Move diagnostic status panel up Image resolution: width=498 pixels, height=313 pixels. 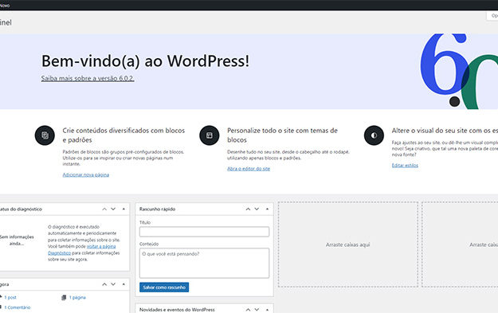point(104,209)
